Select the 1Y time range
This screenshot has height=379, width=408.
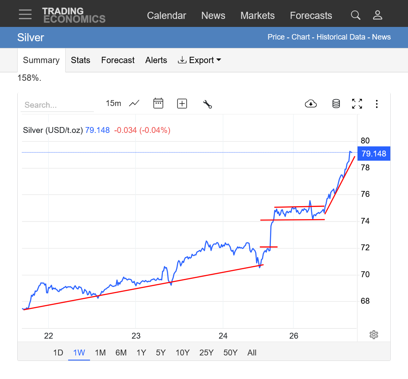pos(141,352)
